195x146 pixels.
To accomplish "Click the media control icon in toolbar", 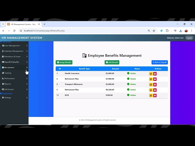I will 175,31.
